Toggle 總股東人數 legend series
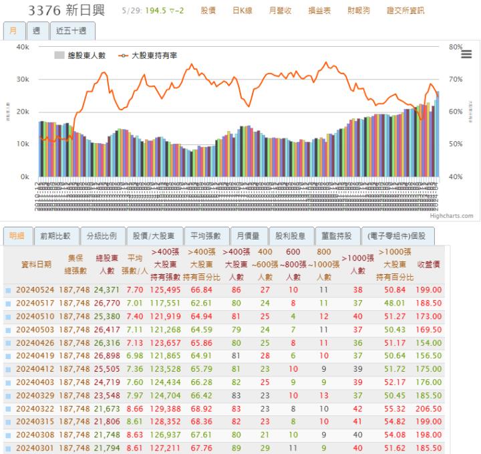The width and height of the screenshot is (481, 454). click(x=79, y=55)
